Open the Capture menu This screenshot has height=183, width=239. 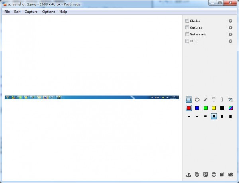point(31,12)
